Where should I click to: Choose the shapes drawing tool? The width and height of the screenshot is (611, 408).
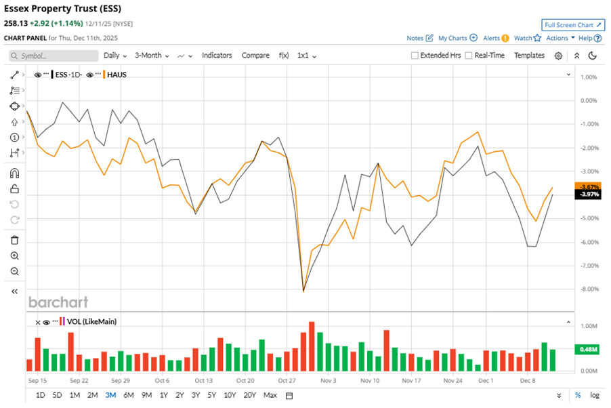click(14, 106)
